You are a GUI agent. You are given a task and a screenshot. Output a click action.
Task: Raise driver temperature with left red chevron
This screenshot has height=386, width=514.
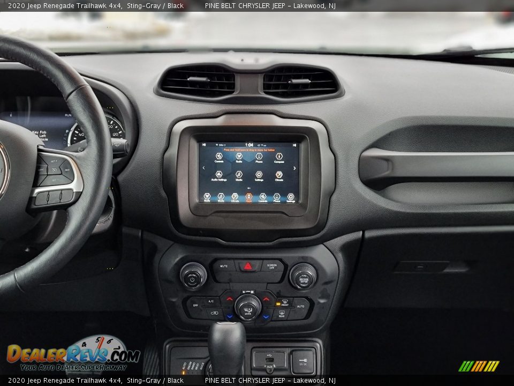(230, 299)
